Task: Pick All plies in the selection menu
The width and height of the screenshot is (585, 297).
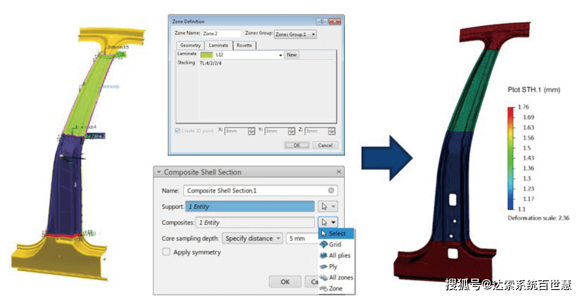Action: (x=339, y=256)
